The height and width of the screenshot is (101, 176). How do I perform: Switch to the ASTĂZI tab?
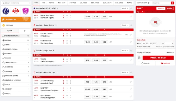[51, 3]
